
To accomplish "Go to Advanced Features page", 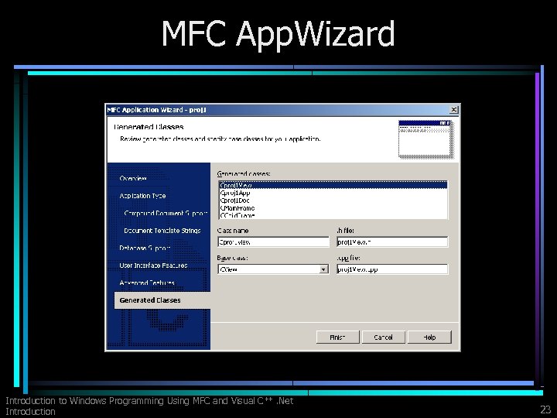I will click(x=147, y=283).
